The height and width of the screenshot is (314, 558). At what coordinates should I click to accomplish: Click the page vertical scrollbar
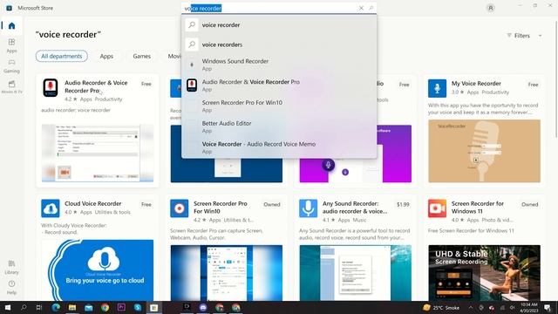pos(556,78)
